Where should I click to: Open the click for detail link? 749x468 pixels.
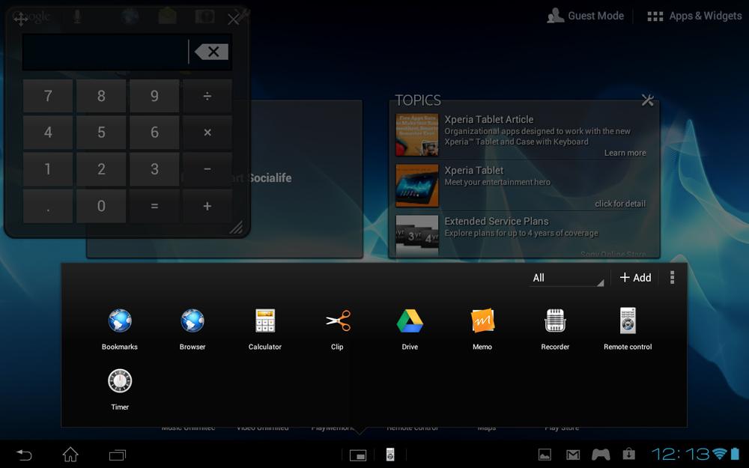coord(620,204)
